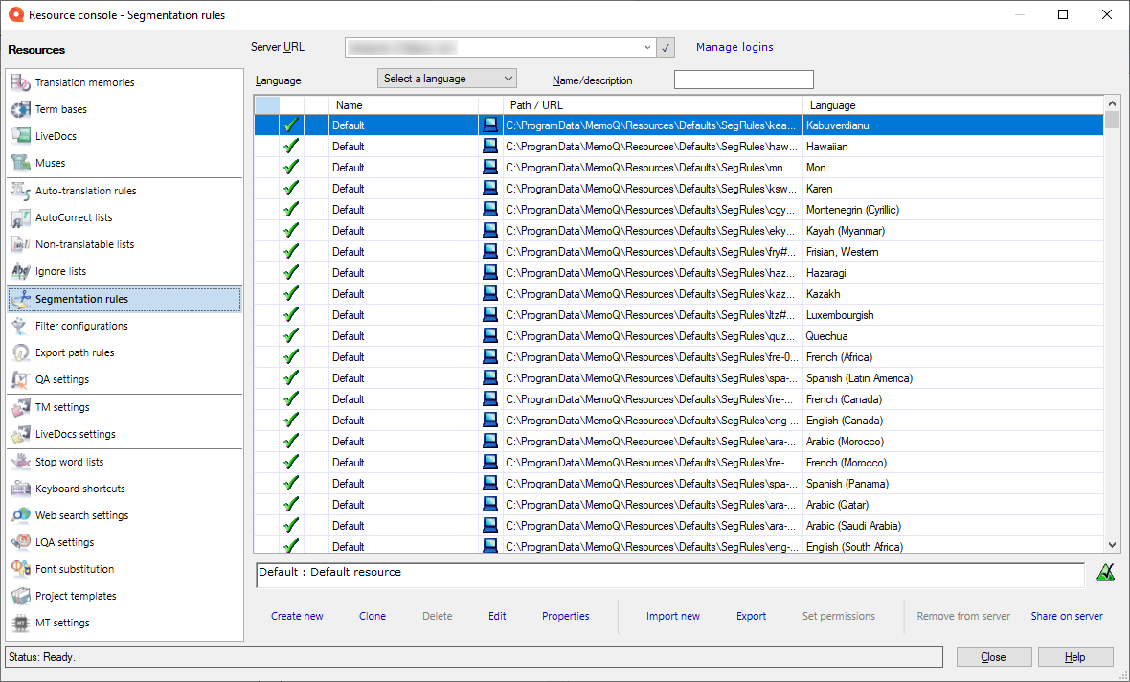
Task: Click the green icon beside description box
Action: point(1105,573)
